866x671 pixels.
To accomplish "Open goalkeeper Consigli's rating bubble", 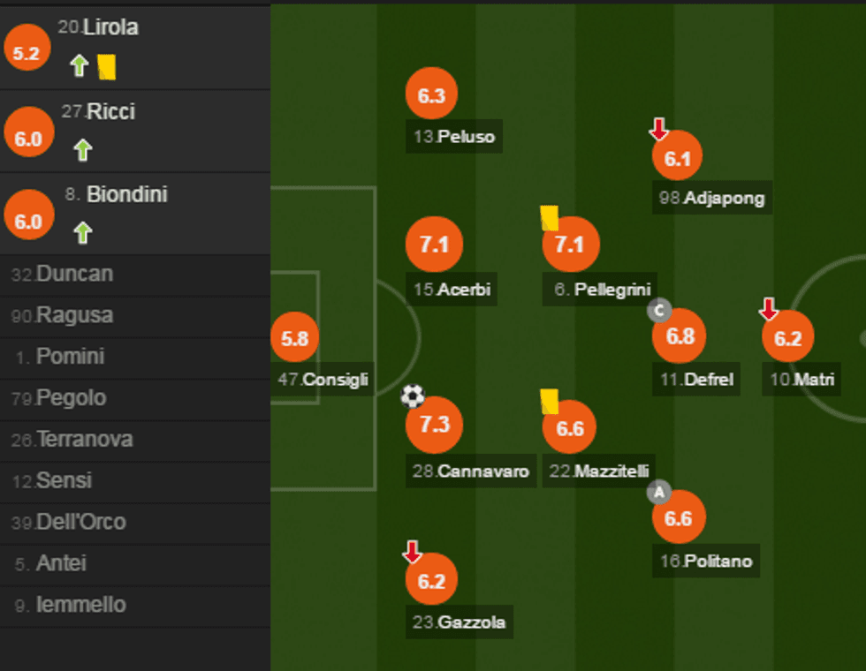I will 295,336.
